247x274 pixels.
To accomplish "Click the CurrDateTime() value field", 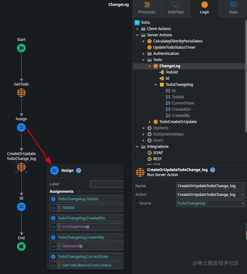I will pyautogui.click(x=87, y=227).
